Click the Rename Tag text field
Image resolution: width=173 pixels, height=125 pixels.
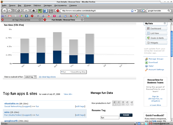tap(110, 118)
